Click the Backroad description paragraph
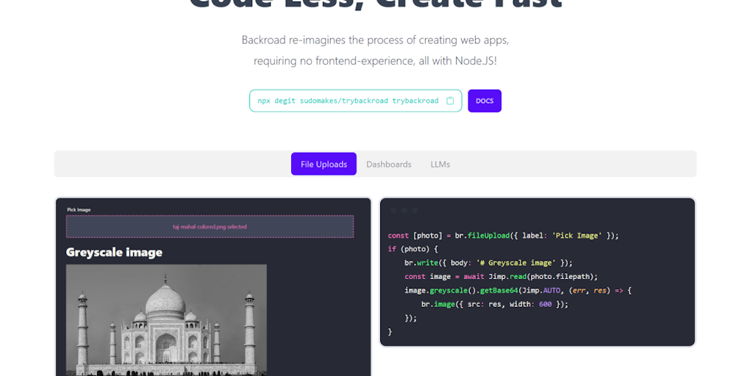Image resolution: width=753 pixels, height=376 pixels. [375, 50]
